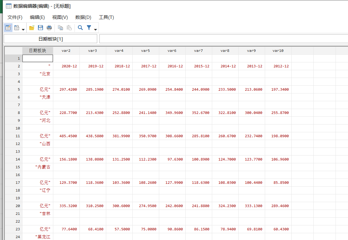The width and height of the screenshot is (348, 240).
Task: Toggle browse-only mode button
Action: pyautogui.click(x=16, y=28)
